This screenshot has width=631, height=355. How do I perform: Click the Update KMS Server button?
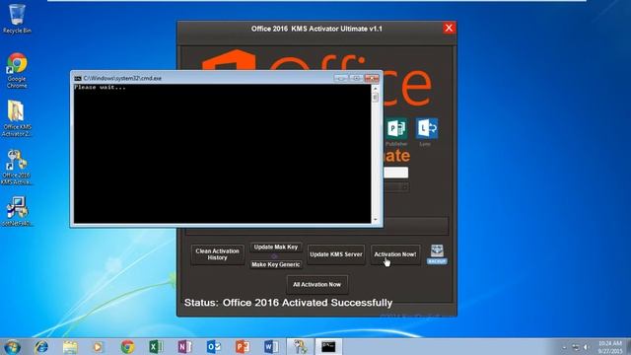tap(336, 254)
